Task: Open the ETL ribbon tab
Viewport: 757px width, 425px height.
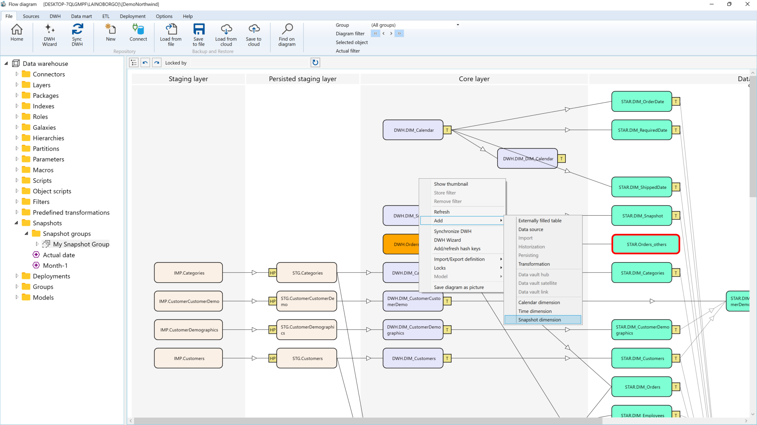Action: (106, 16)
